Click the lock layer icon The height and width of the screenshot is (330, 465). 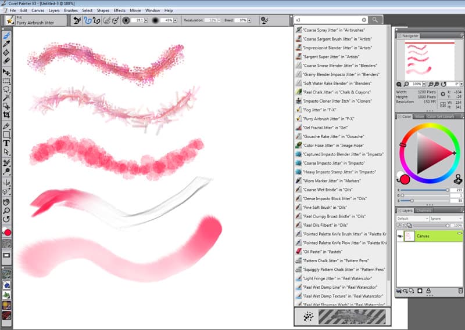tap(428, 291)
